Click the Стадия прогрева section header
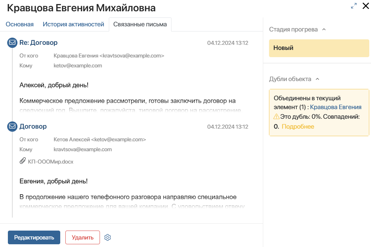Screen dimensions: 371x247 (293, 29)
